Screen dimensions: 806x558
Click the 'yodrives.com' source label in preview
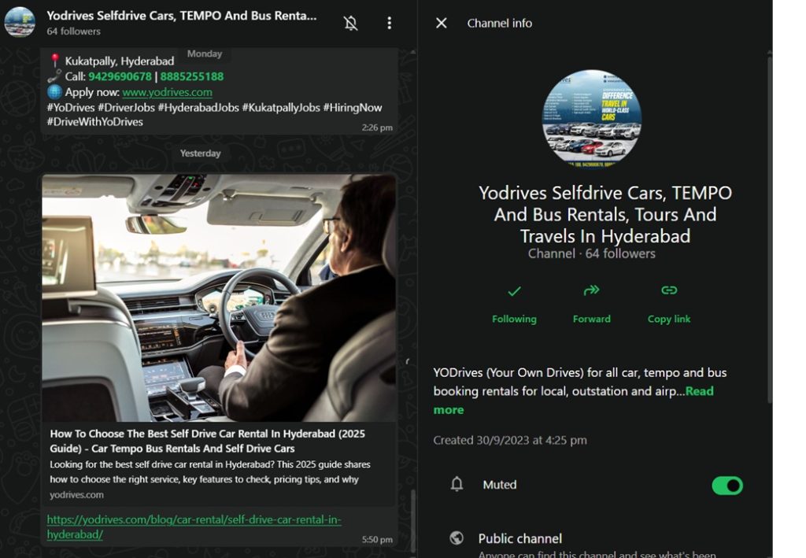[x=76, y=495]
